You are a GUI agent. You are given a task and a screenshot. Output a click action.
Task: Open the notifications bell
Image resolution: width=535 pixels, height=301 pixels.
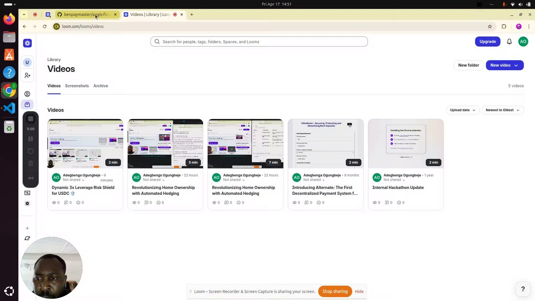[509, 41]
